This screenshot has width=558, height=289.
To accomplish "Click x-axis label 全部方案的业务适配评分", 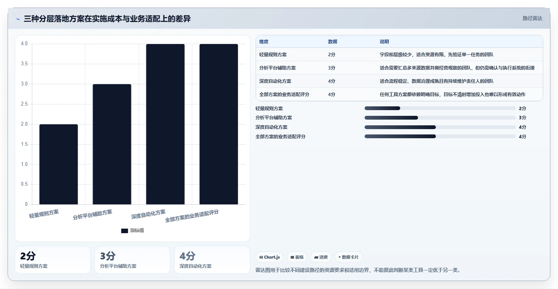I will click(192, 216).
